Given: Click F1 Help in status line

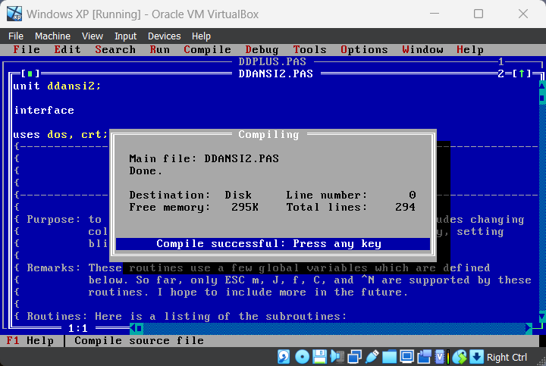Looking at the screenshot, I should pos(30,340).
